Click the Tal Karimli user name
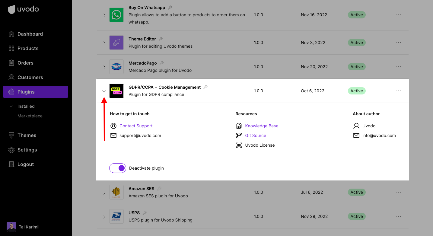 click(x=29, y=227)
